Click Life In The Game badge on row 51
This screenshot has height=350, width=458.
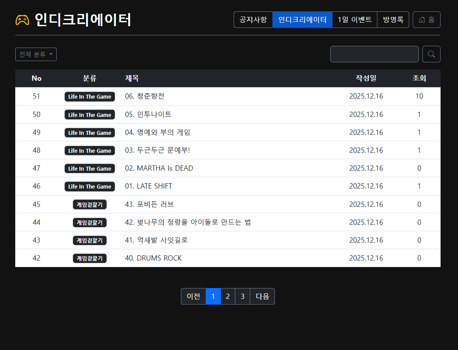point(90,96)
